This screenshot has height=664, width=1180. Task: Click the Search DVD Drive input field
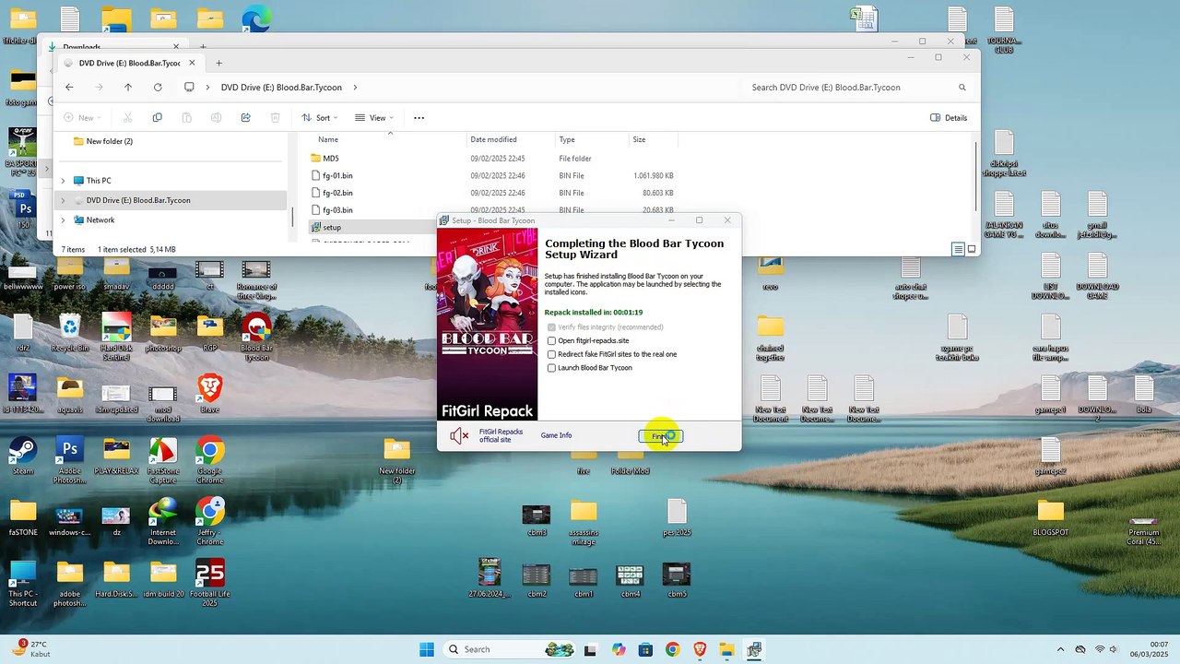pos(857,87)
